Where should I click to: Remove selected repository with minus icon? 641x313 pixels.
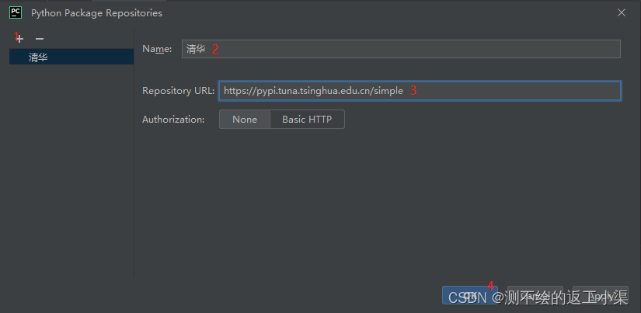coord(40,39)
